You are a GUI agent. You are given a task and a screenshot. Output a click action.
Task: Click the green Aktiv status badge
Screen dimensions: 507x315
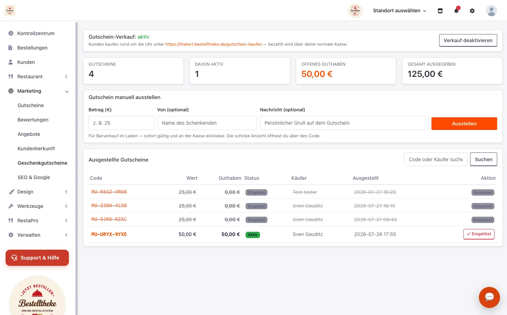(253, 235)
